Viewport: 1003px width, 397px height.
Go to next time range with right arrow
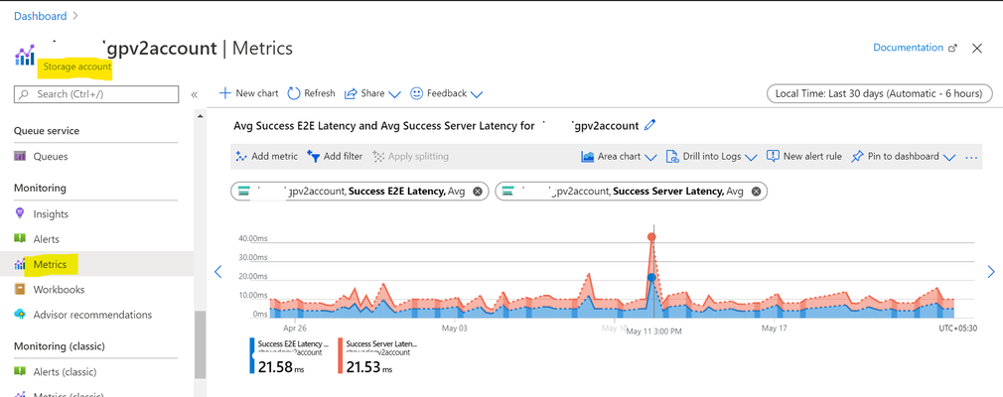pyautogui.click(x=991, y=272)
